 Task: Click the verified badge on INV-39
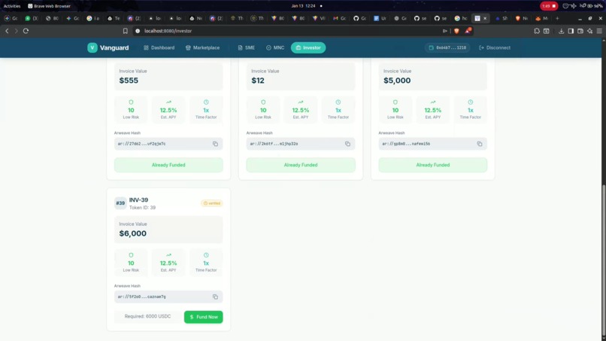coord(212,203)
